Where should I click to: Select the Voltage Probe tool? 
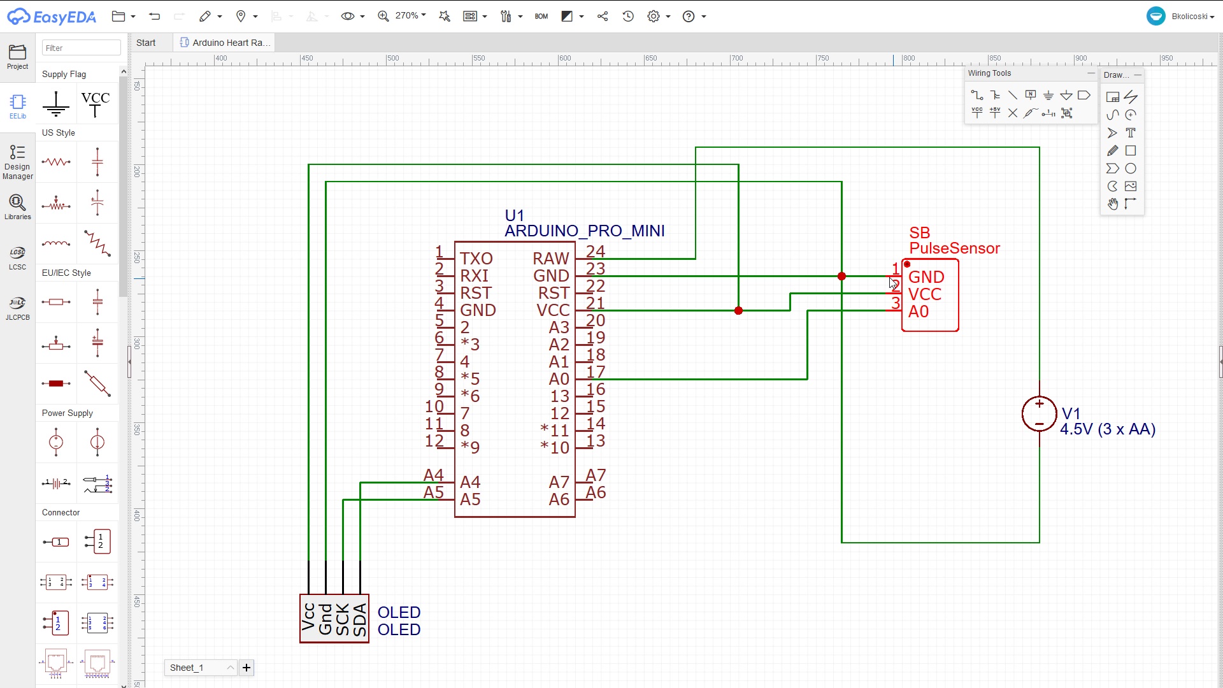pos(1031,113)
